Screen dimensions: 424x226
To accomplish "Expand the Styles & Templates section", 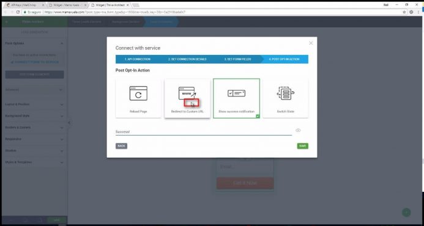I will (x=35, y=162).
